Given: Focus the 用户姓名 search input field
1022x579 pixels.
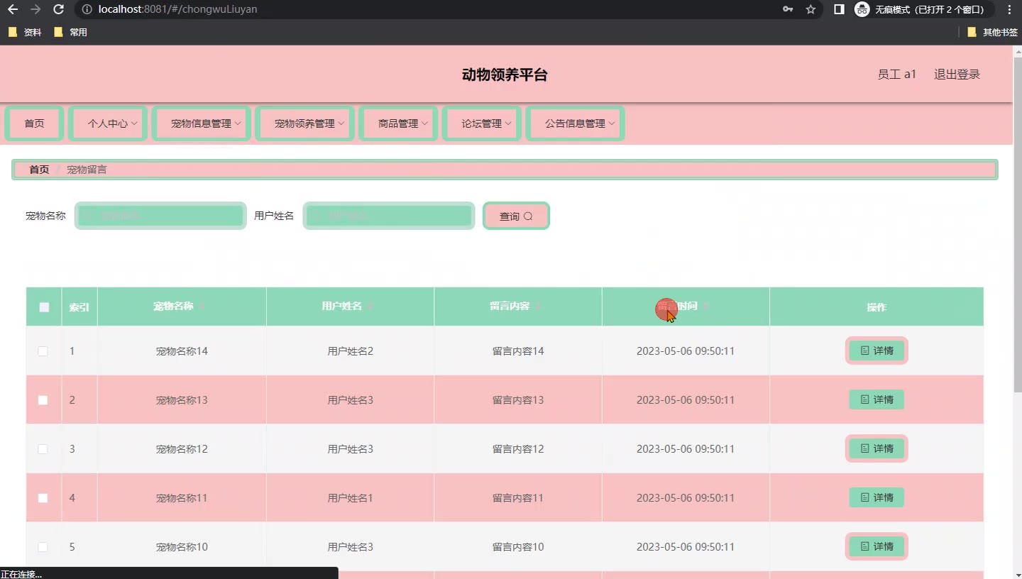Looking at the screenshot, I should [389, 216].
